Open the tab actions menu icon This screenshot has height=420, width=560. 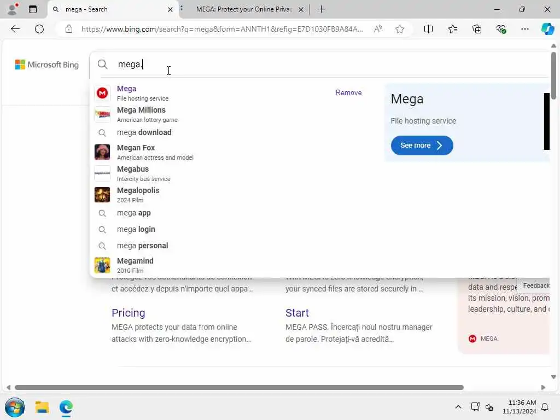coord(33,9)
